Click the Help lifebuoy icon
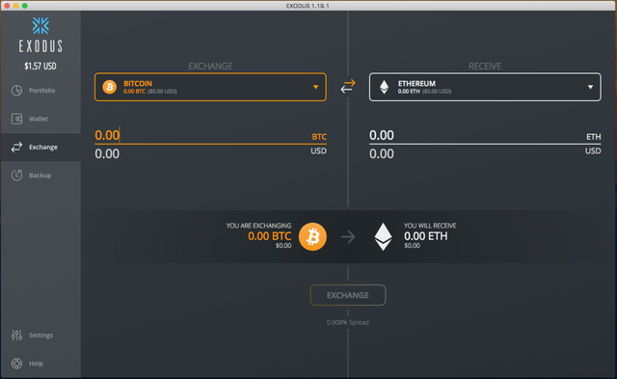This screenshot has width=617, height=379. 16,364
